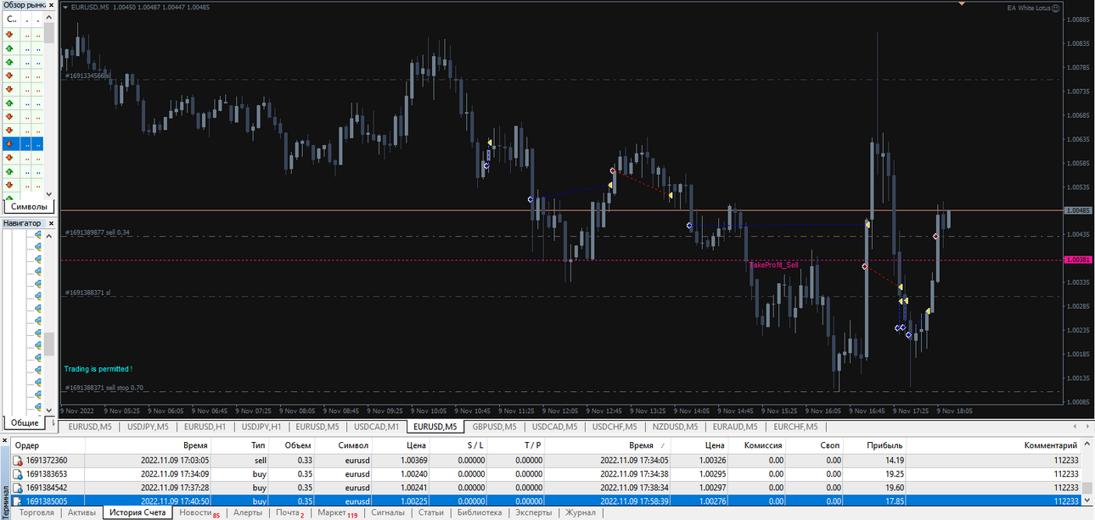
Task: Click the sort indicator on the second Время column
Action: pos(663,445)
